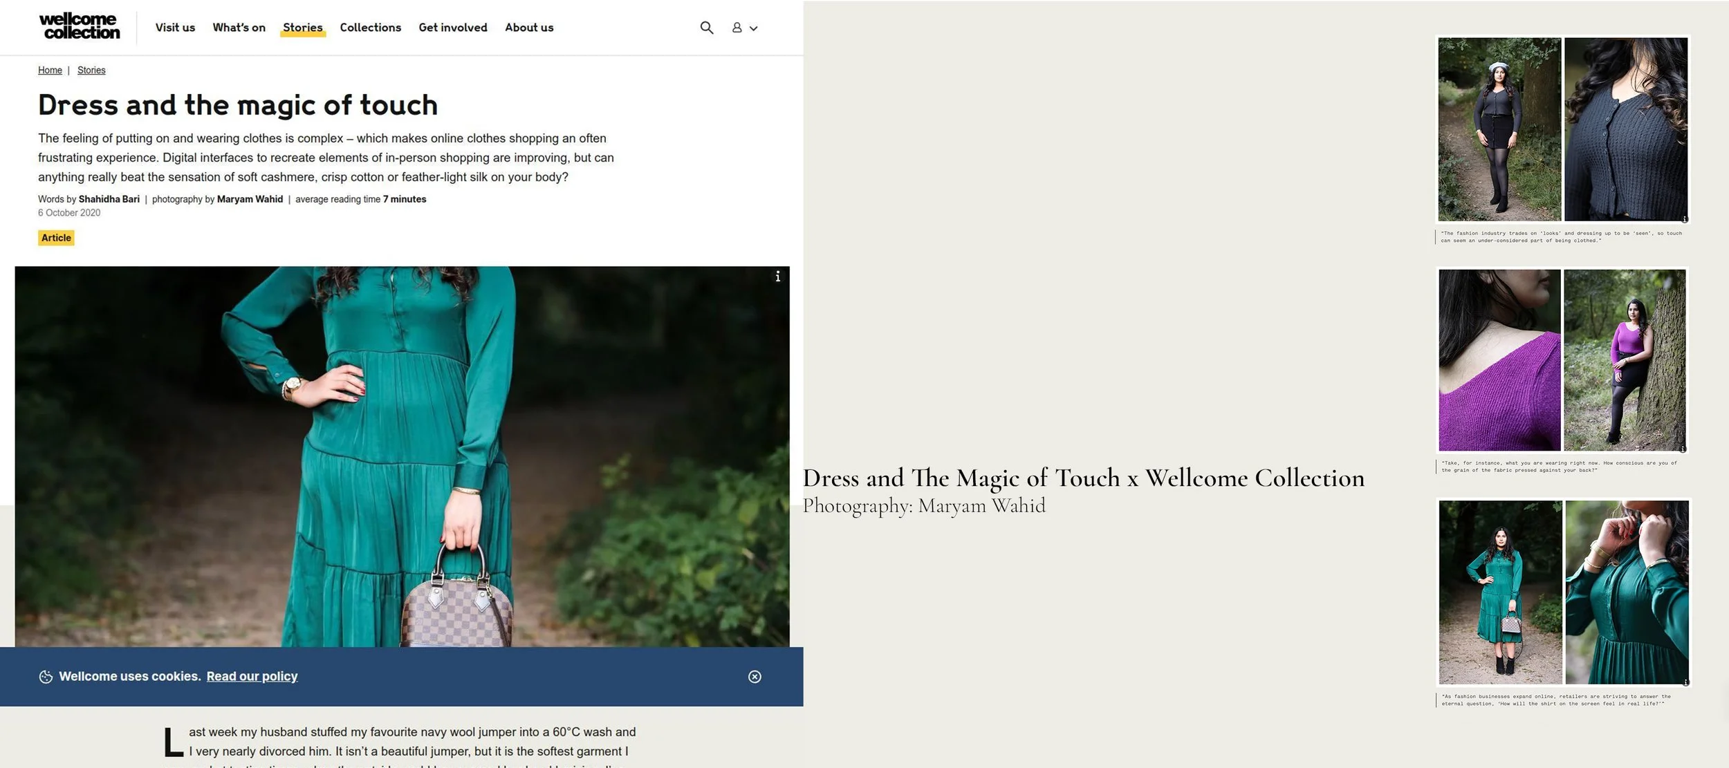Open the Collections menu item
Viewport: 1729px width, 768px height.
370,28
